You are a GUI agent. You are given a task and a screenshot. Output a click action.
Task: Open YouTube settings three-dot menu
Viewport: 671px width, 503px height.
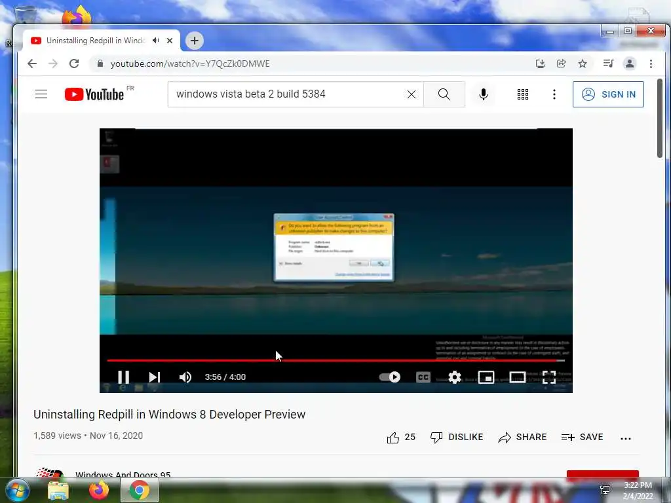point(554,94)
